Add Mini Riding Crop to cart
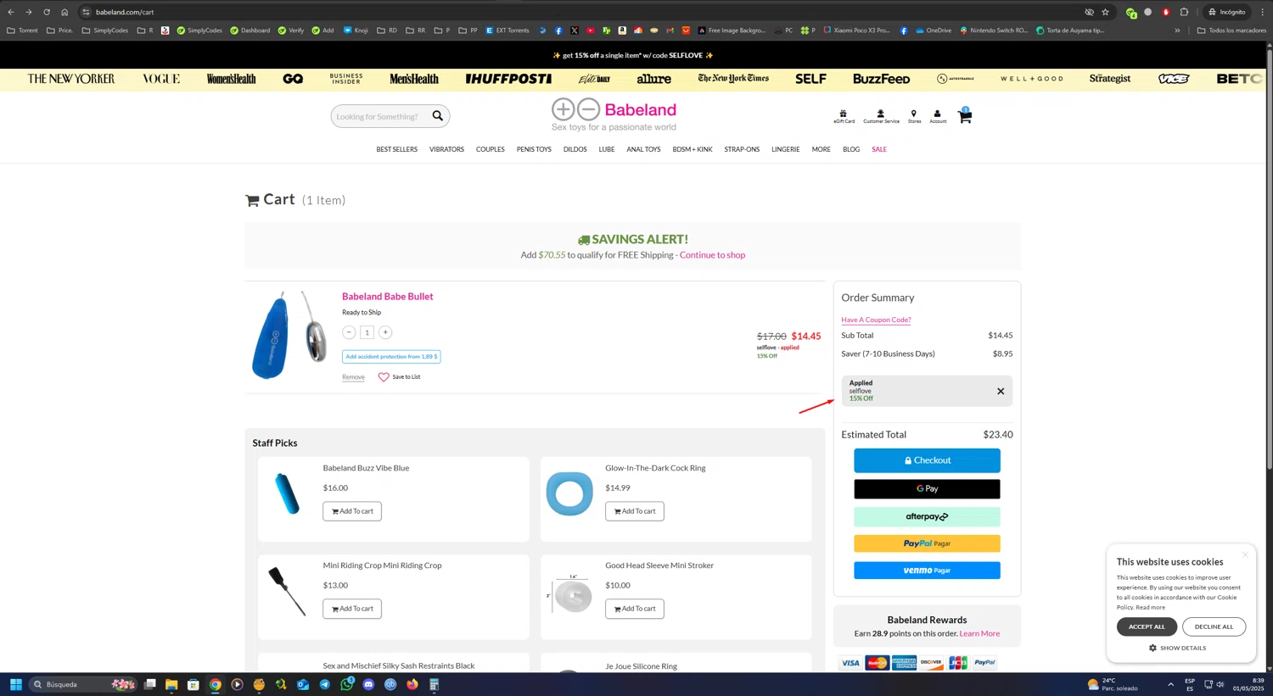 [x=352, y=609]
